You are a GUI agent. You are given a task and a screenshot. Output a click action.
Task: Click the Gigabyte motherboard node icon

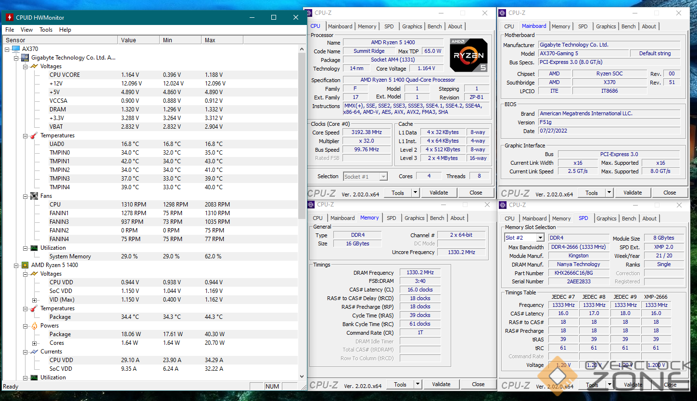coord(25,58)
